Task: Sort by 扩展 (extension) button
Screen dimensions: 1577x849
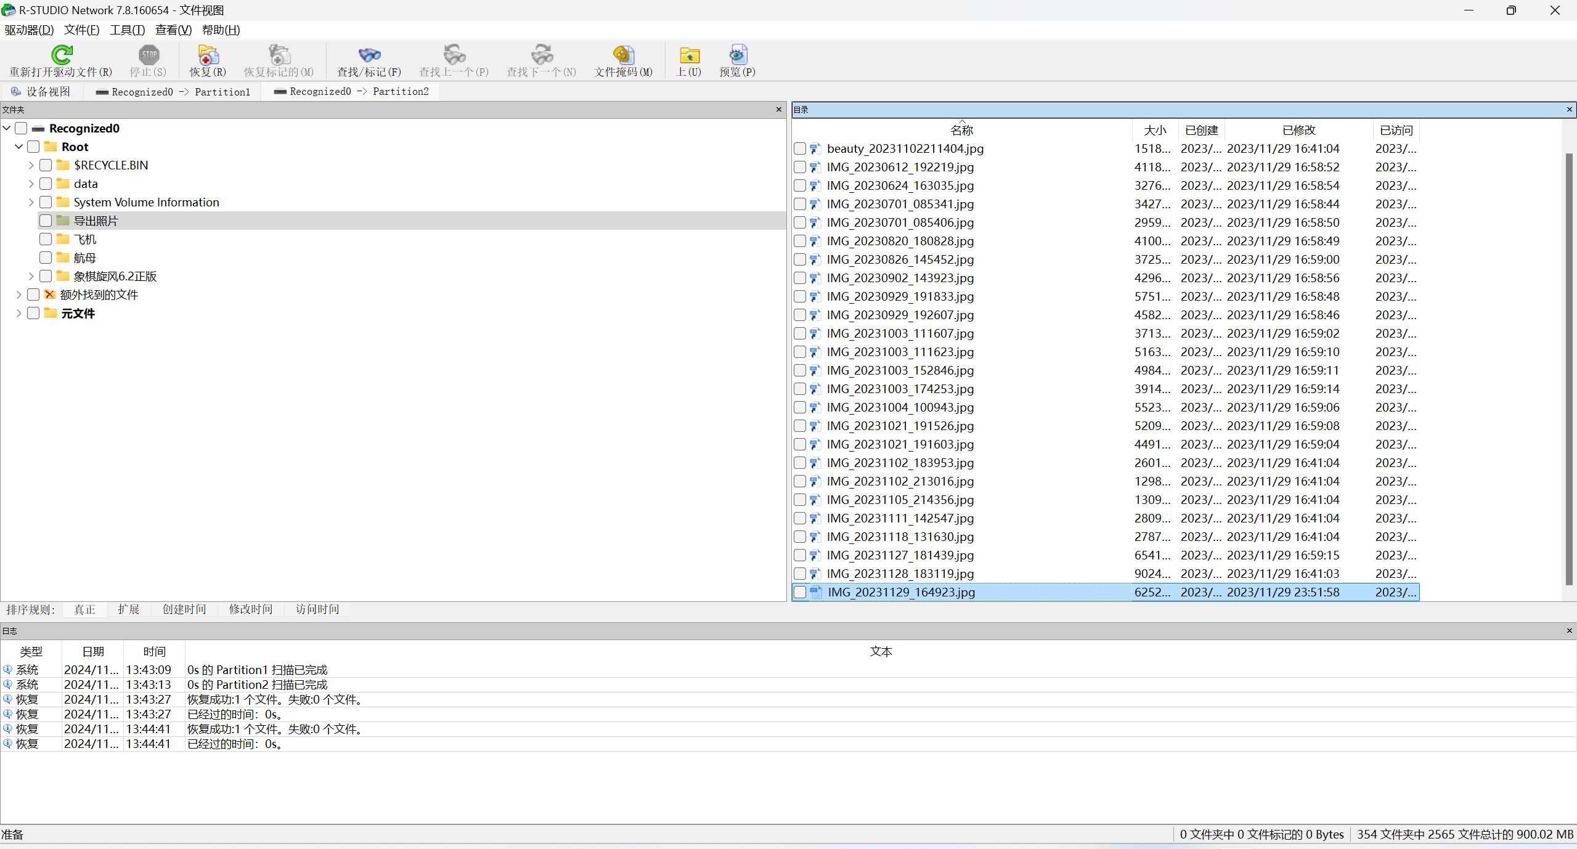Action: (x=129, y=609)
